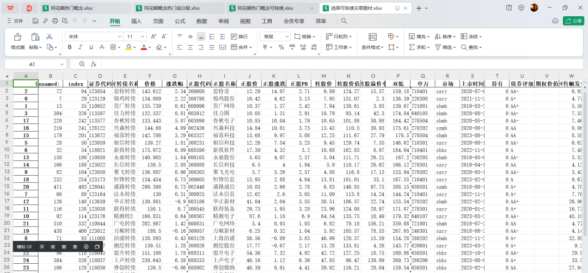Click the green 分享 (Share) button

pos(573,21)
